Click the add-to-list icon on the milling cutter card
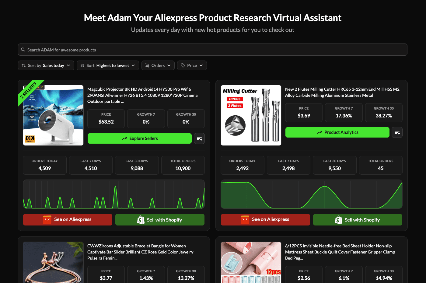426x283 pixels. click(x=397, y=132)
